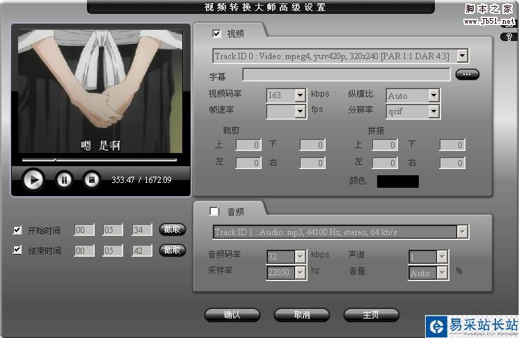Click the start time minutes field 05

point(113,230)
